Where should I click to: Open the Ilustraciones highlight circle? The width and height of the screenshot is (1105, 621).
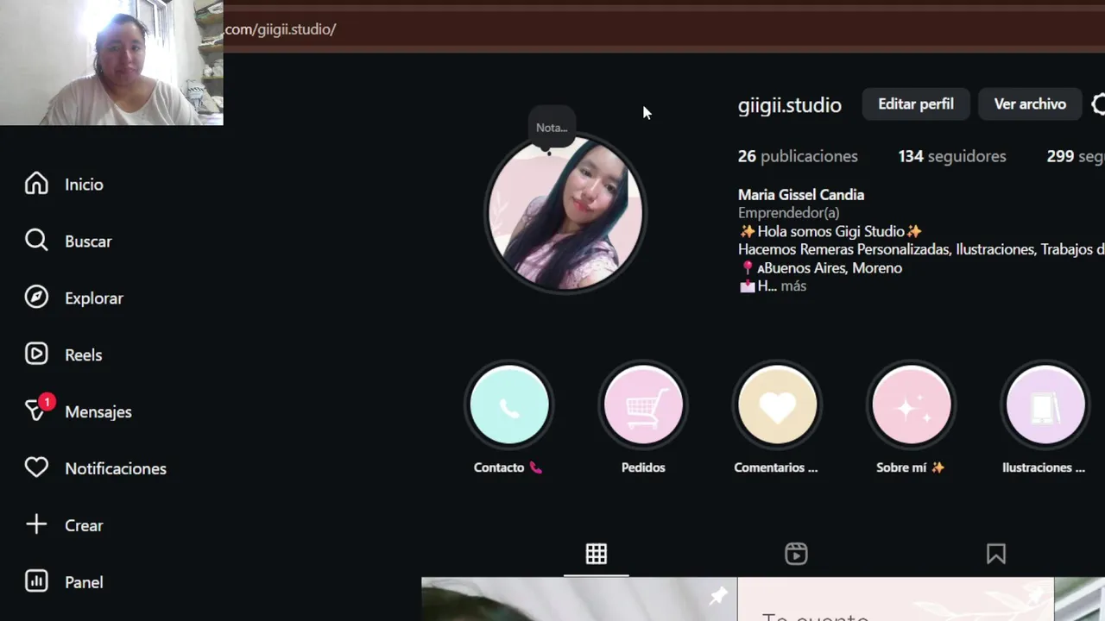click(x=1045, y=405)
